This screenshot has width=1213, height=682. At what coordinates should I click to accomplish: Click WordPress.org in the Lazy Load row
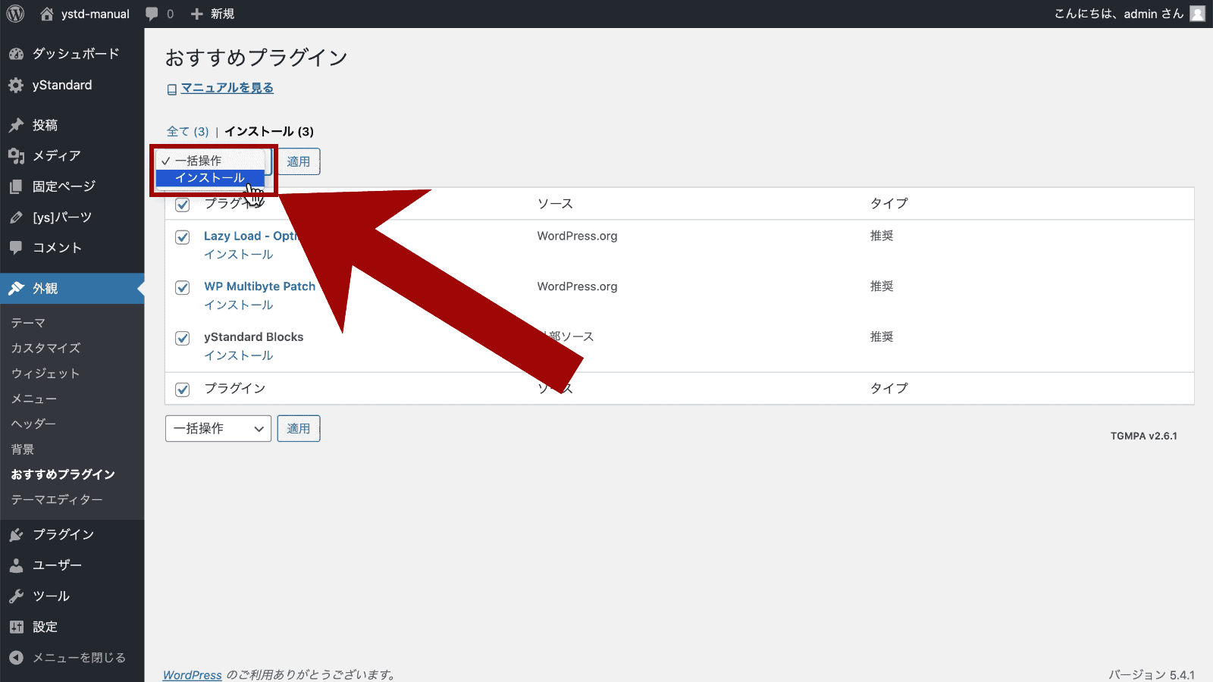578,236
